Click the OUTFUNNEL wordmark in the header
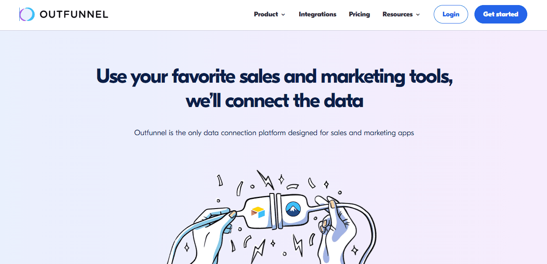 coord(74,14)
